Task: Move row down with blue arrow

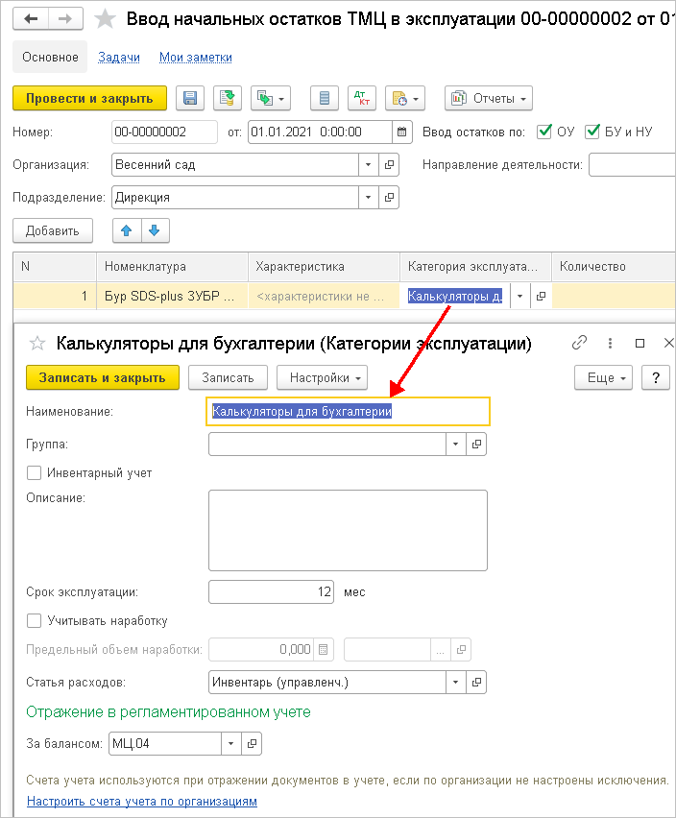Action: pyautogui.click(x=155, y=230)
